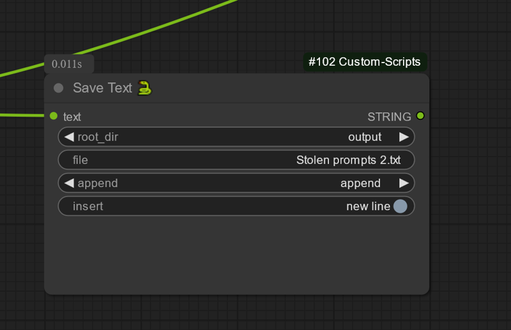Image resolution: width=511 pixels, height=330 pixels.
Task: Click the #102 Custom-Scripts badge
Action: (x=365, y=62)
